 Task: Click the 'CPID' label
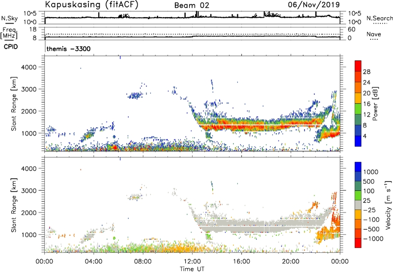pyautogui.click(x=11, y=47)
